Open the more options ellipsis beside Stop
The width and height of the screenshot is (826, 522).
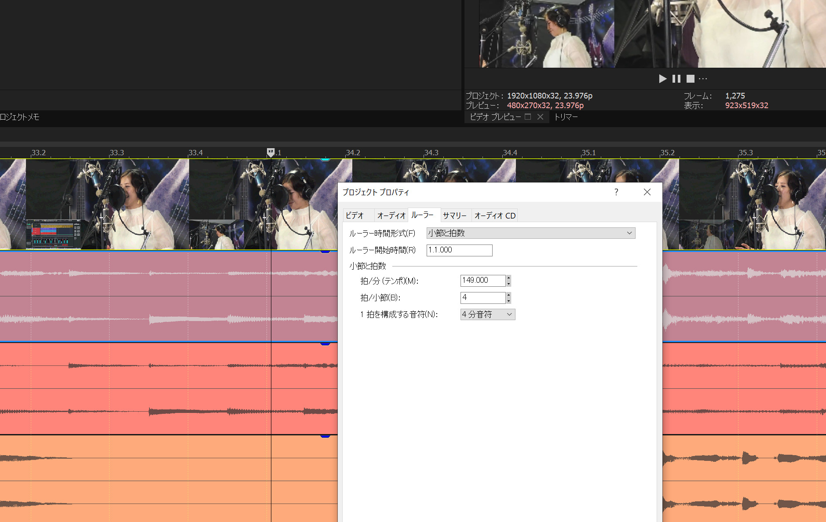tap(703, 79)
